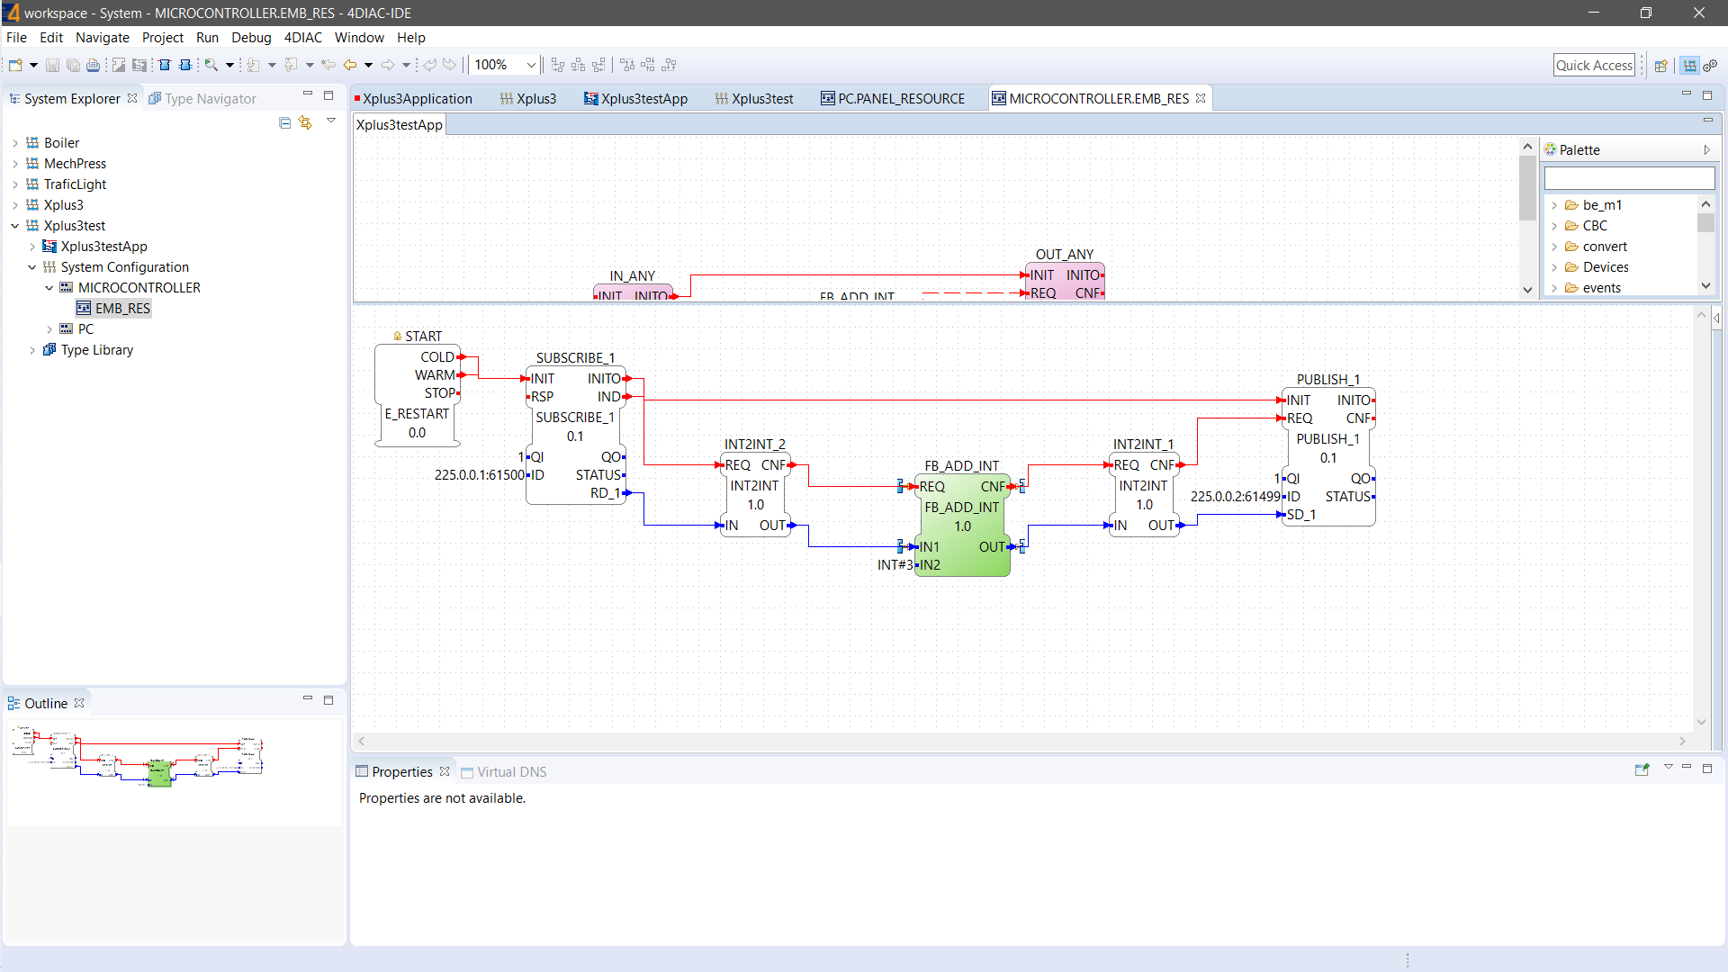1728x972 pixels.
Task: Open the Back history dropdown arrow
Action: tap(368, 65)
